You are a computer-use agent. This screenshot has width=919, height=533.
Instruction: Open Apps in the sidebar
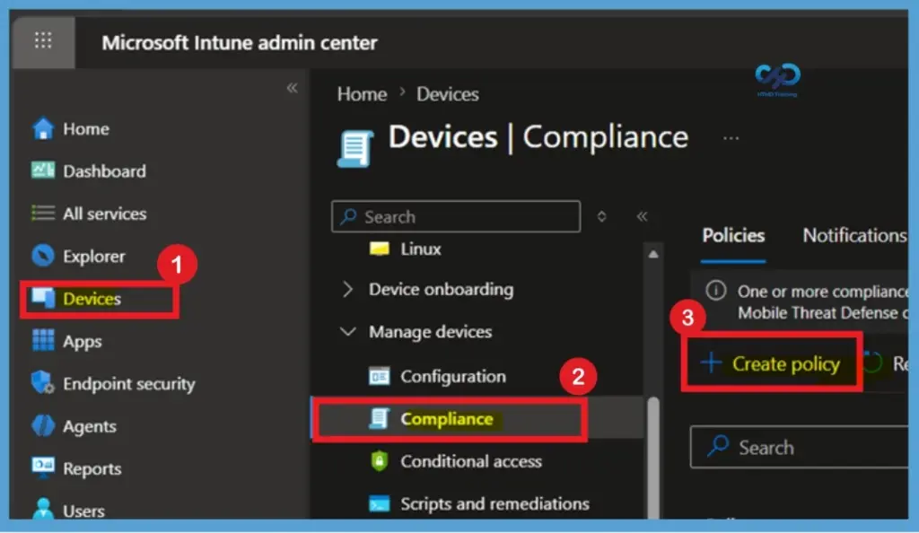(82, 342)
